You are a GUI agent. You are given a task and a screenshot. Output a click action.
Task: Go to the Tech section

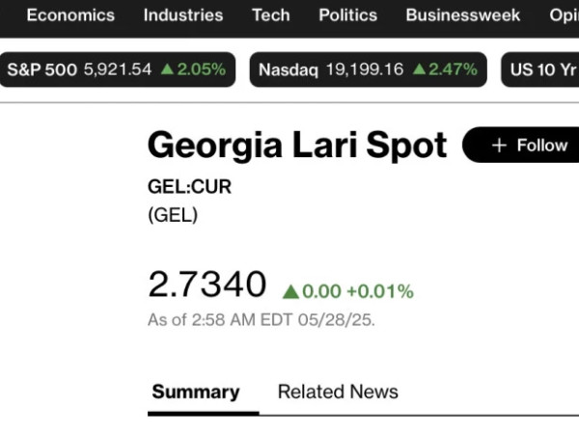coord(270,15)
